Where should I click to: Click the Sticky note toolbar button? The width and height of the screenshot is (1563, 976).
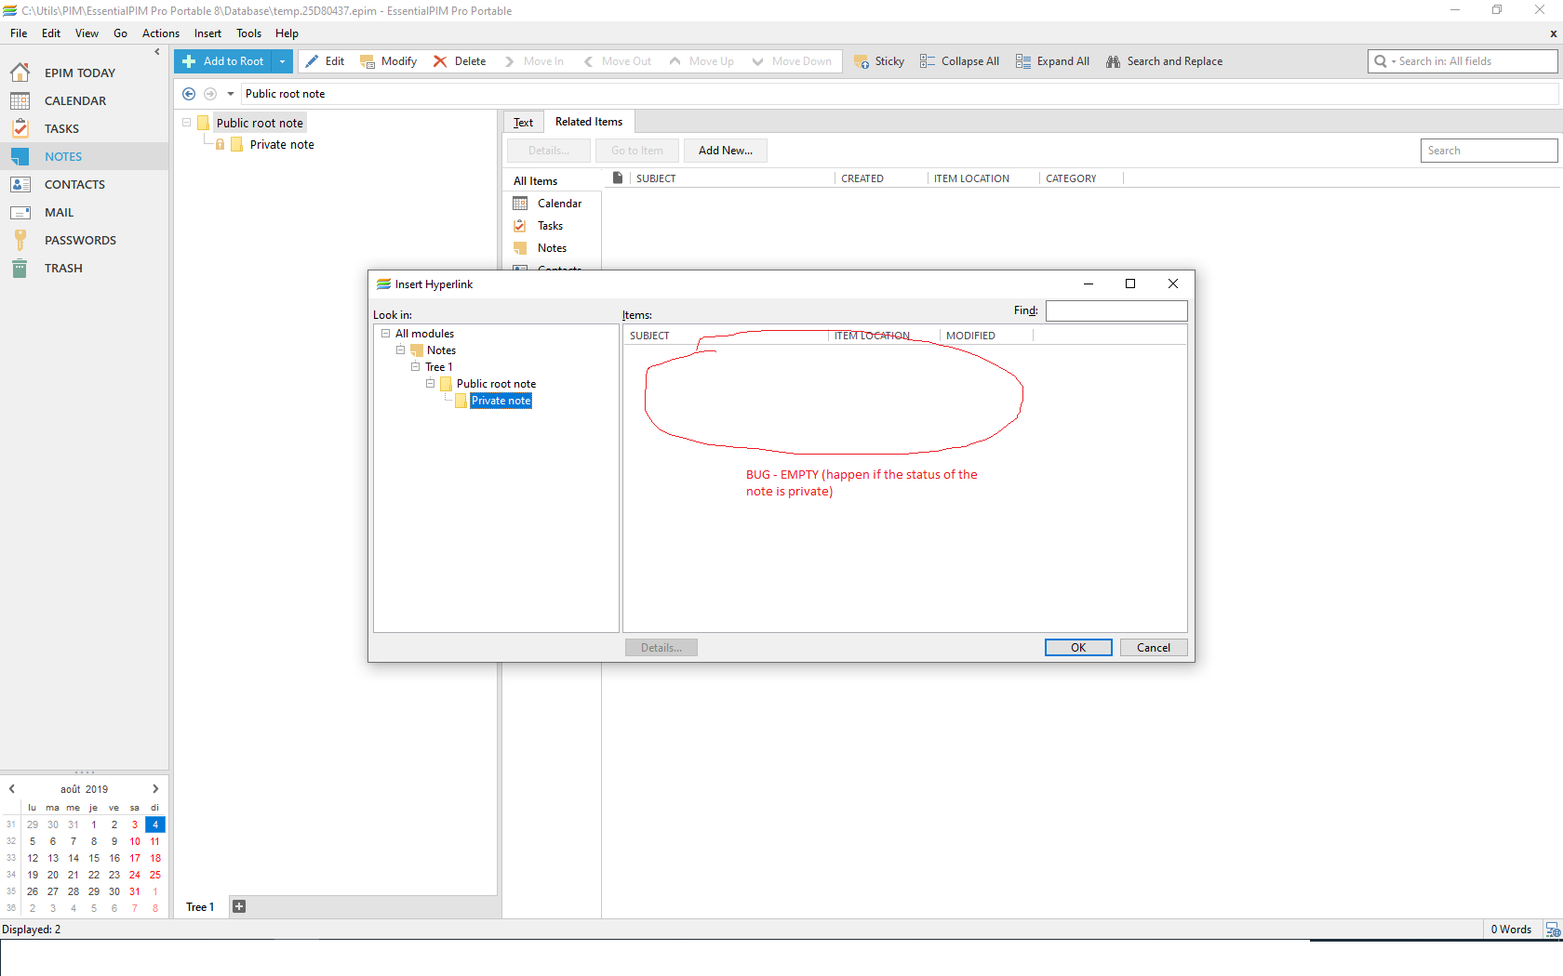point(879,61)
